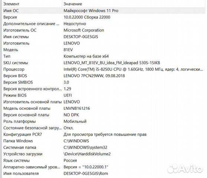Click secure boot value 'Откл.'
Viewport: 207px width, 178px height.
[69, 128]
